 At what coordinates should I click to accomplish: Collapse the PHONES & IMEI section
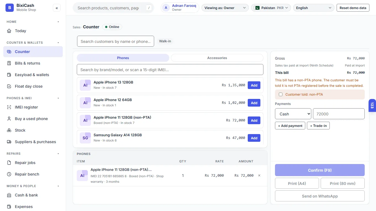point(58,98)
